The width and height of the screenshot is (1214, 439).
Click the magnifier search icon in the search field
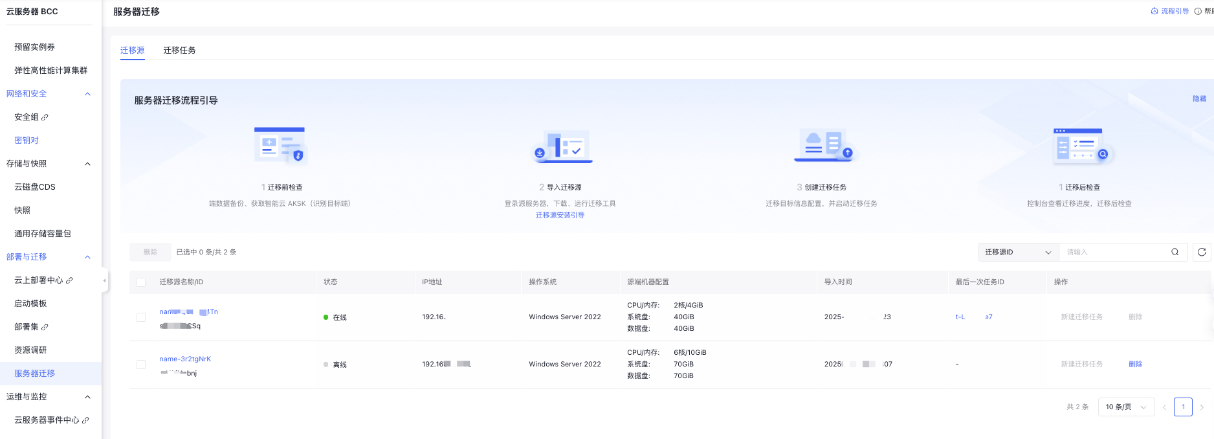tap(1175, 252)
